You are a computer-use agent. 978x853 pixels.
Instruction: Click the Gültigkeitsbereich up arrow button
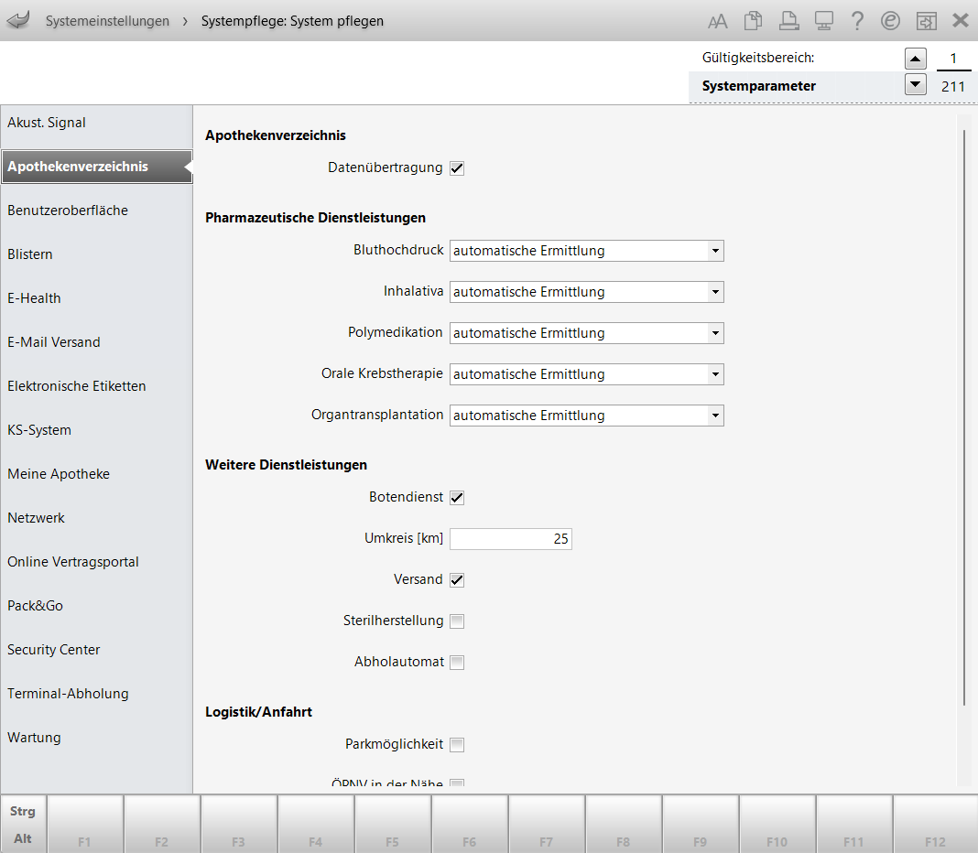point(915,59)
